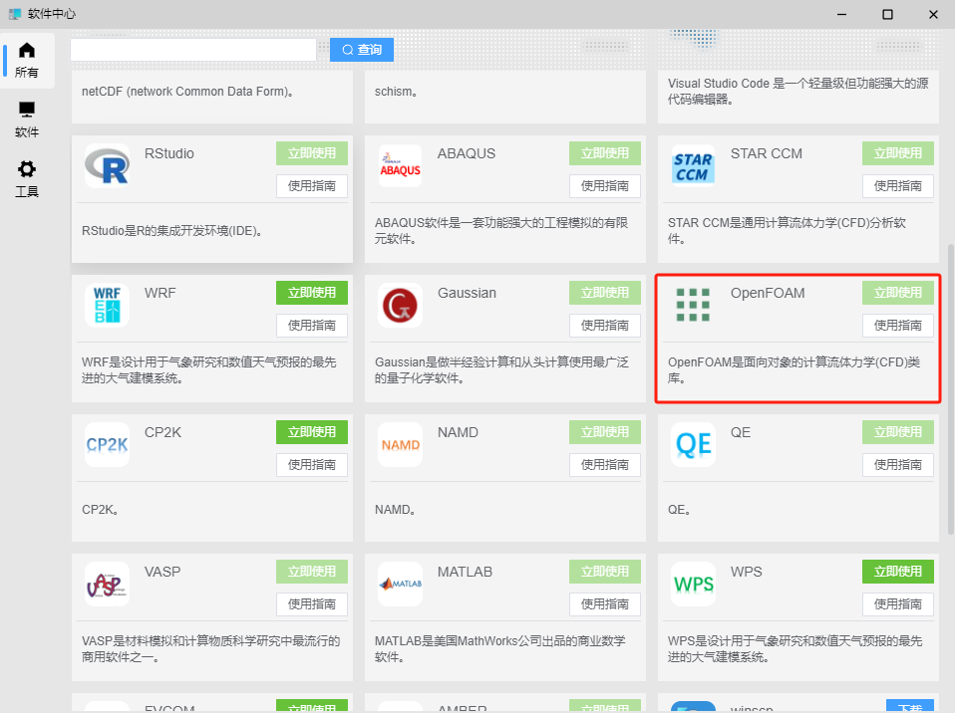This screenshot has height=713, width=955.
Task: Open the RStudio 使用指南 guide
Action: coord(312,186)
